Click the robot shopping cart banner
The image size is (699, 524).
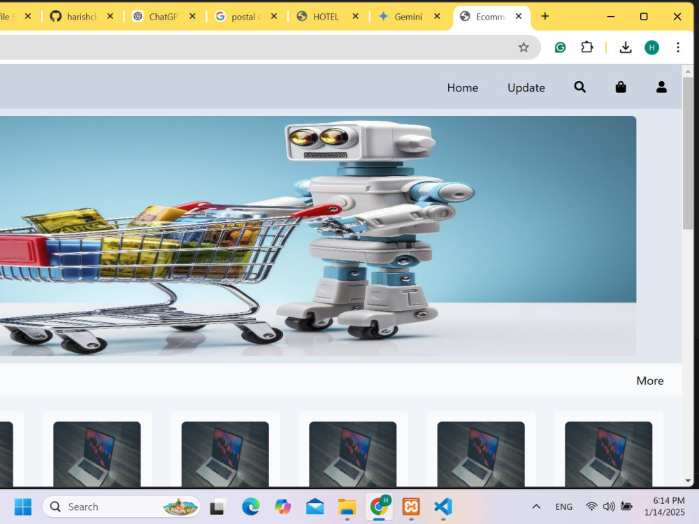(318, 235)
